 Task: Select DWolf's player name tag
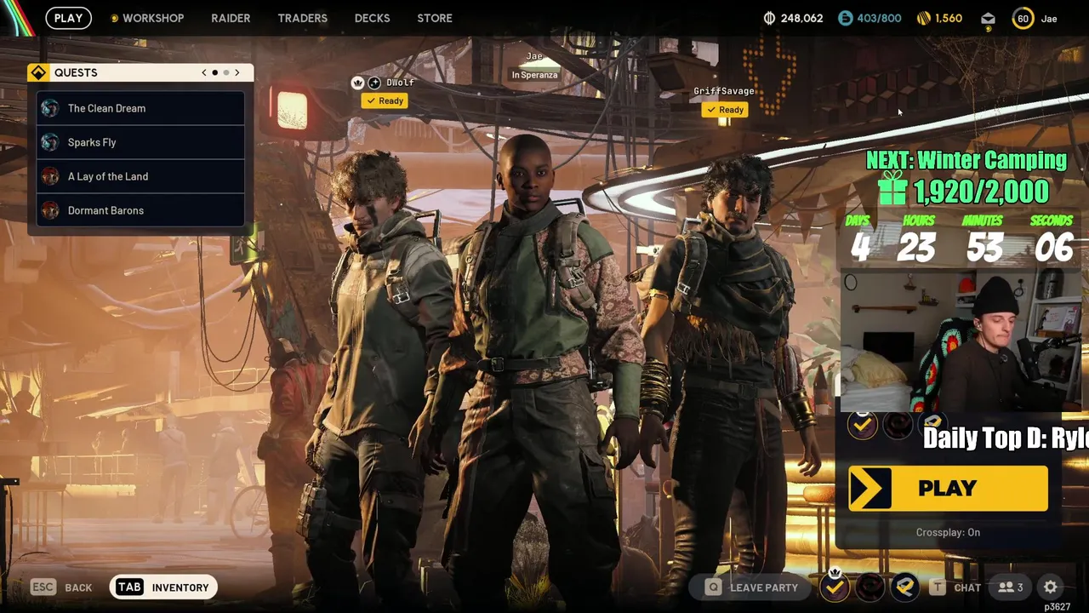click(400, 83)
